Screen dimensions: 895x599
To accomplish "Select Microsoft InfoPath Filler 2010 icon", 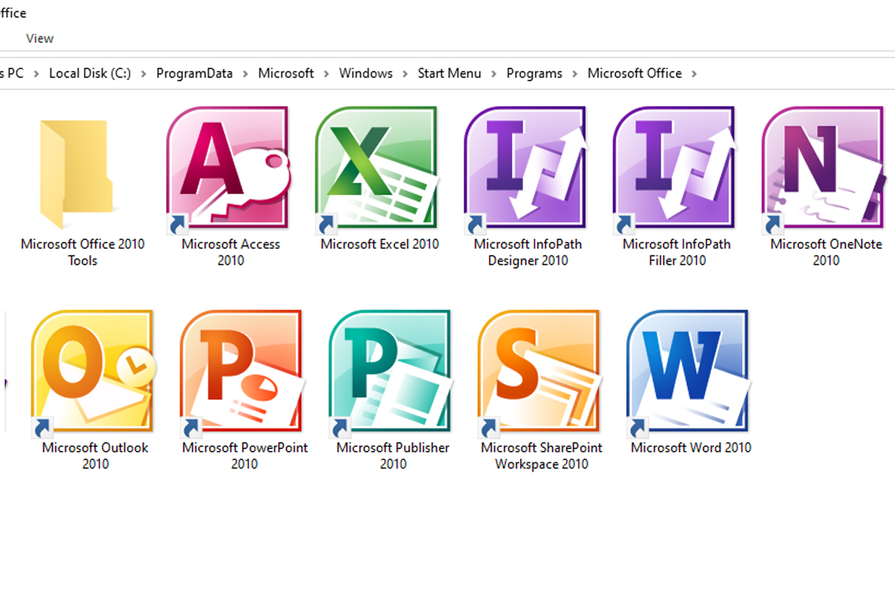I will coord(675,169).
